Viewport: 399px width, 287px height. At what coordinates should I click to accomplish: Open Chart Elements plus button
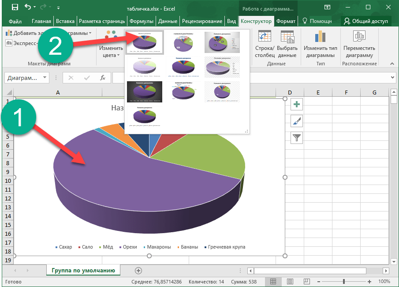click(x=297, y=105)
